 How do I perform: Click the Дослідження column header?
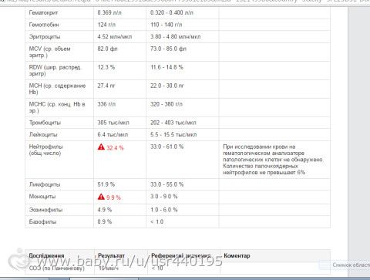click(46, 256)
